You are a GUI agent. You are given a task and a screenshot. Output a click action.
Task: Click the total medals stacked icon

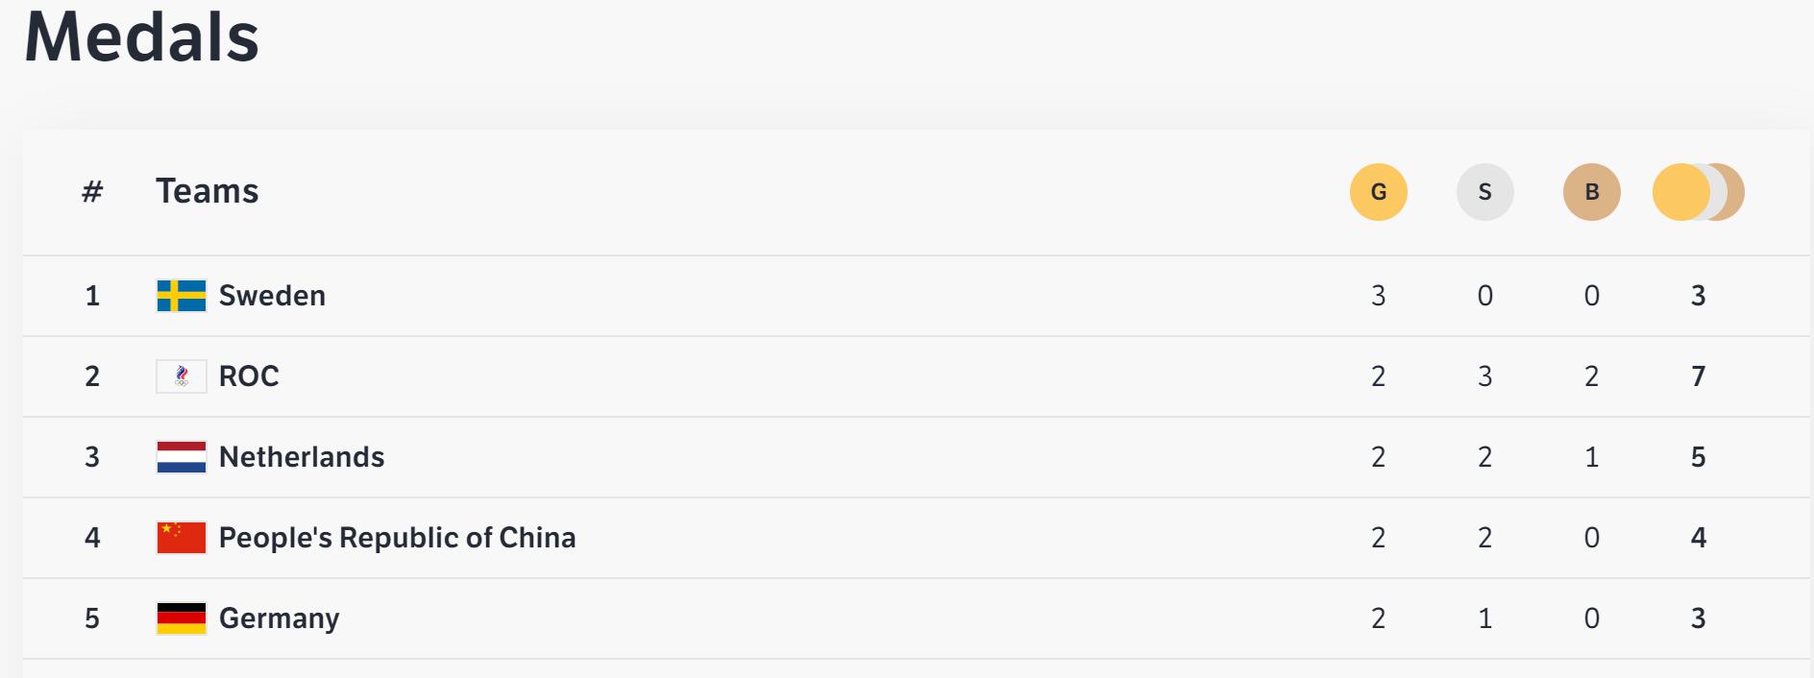tap(1698, 192)
